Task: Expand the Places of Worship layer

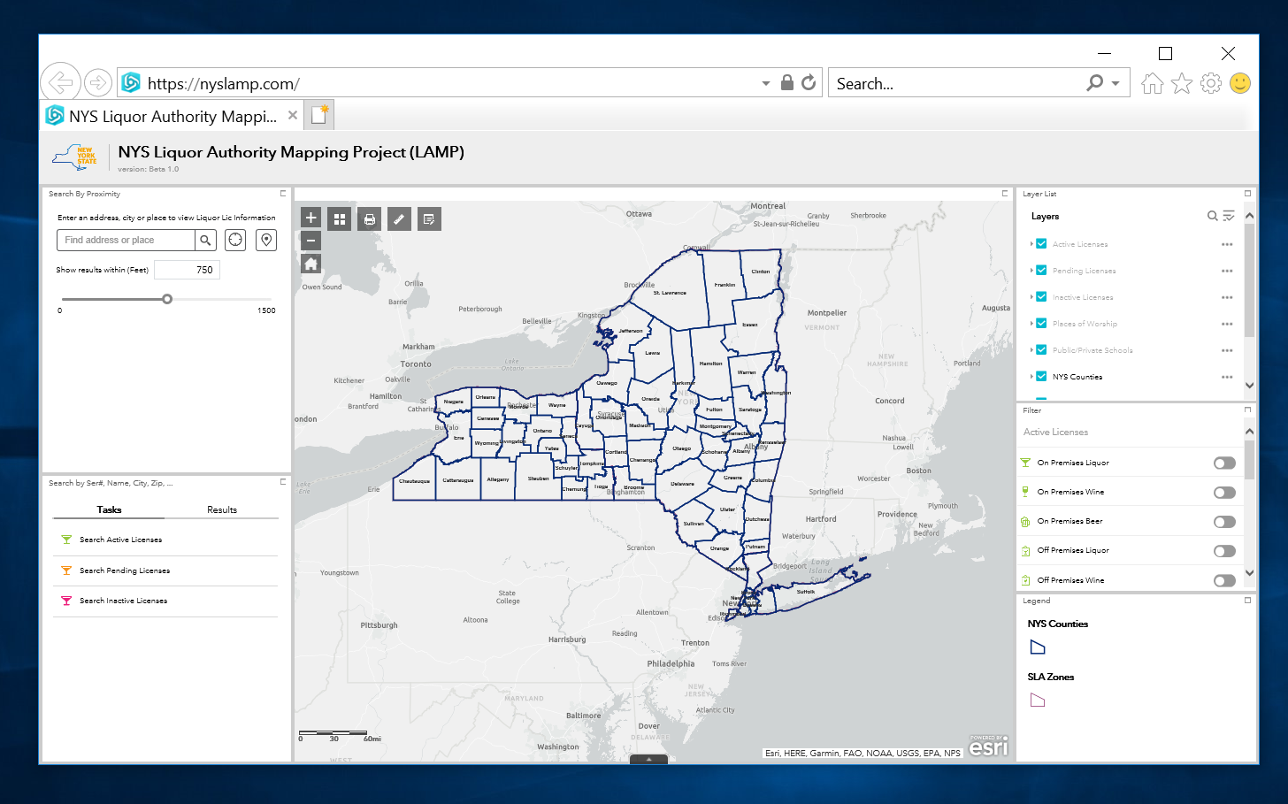Action: point(1031,324)
